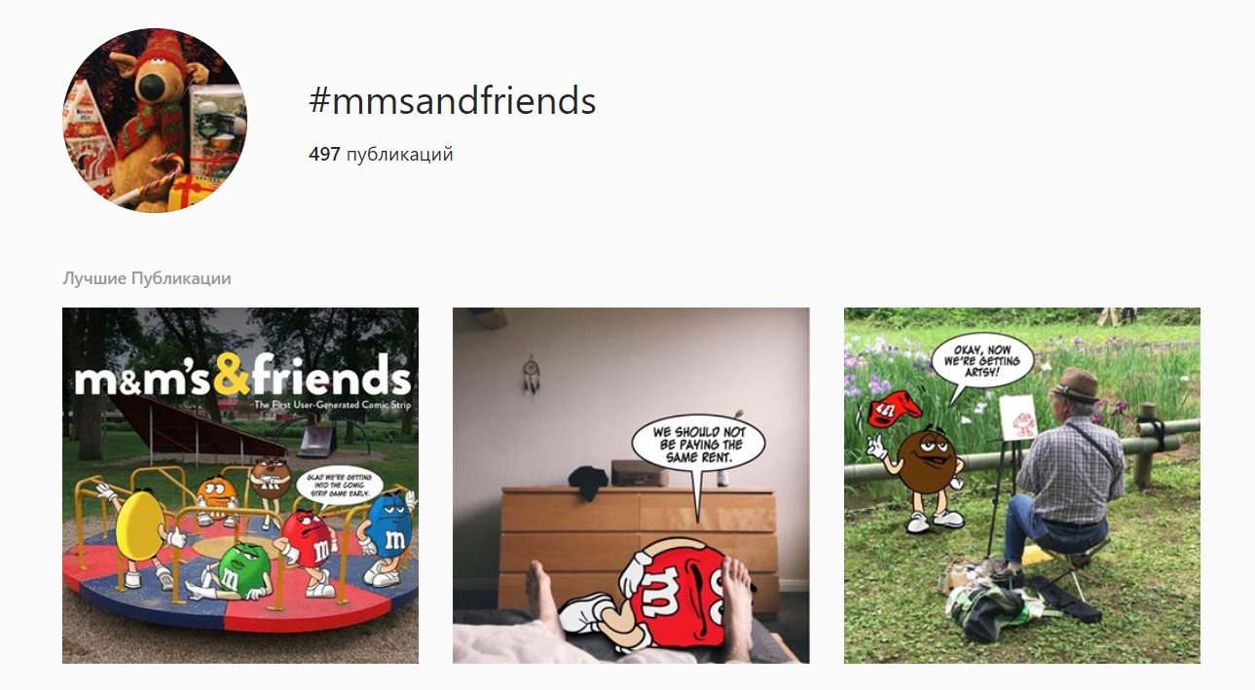The image size is (1255, 690).
Task: Open the red M&M bedroom rent post
Action: [631, 486]
